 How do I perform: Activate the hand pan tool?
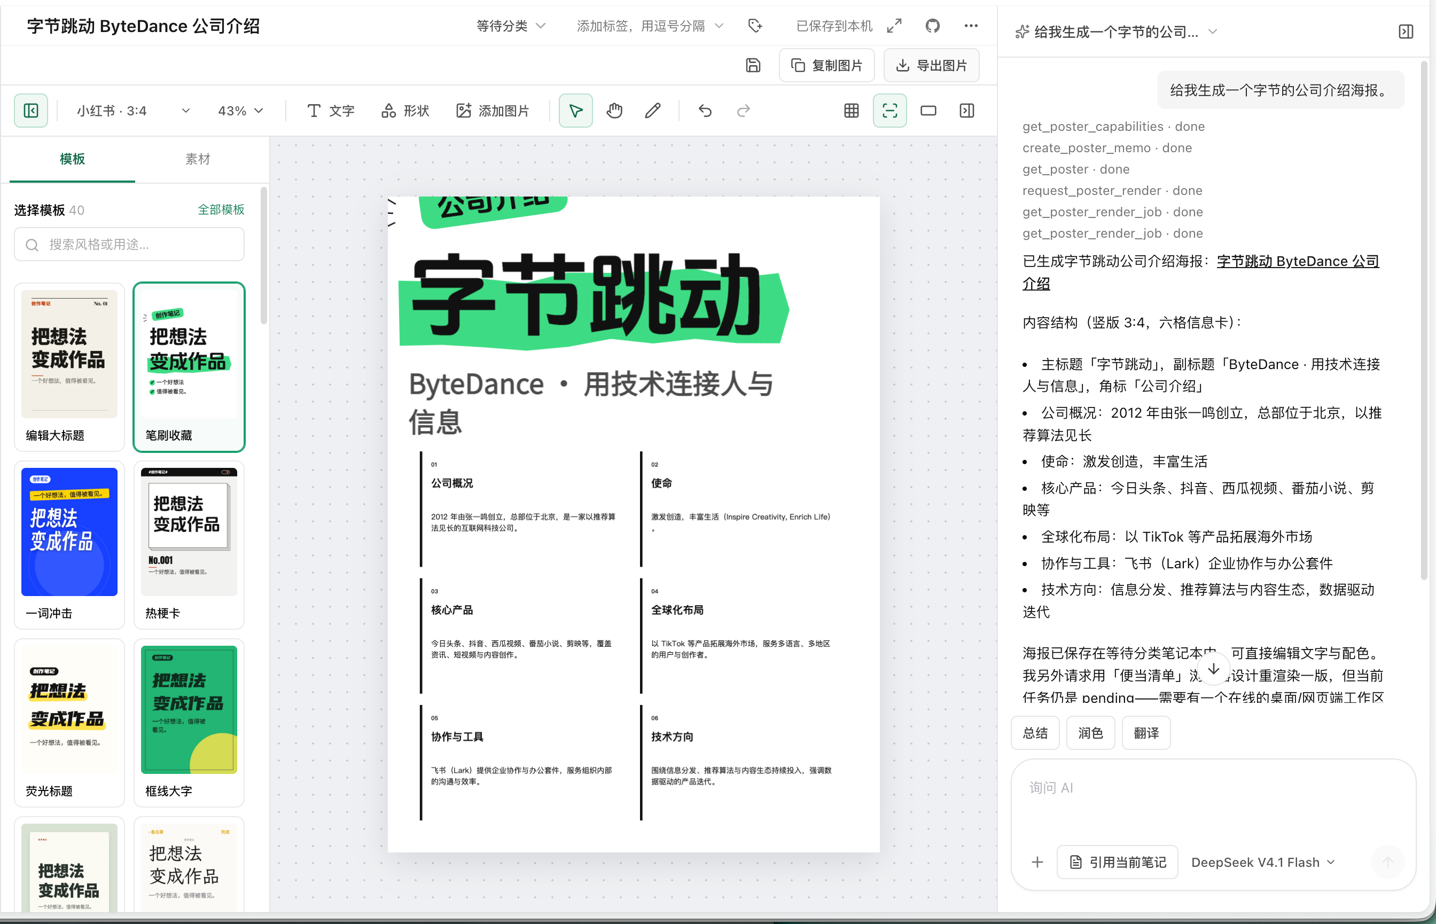(614, 111)
